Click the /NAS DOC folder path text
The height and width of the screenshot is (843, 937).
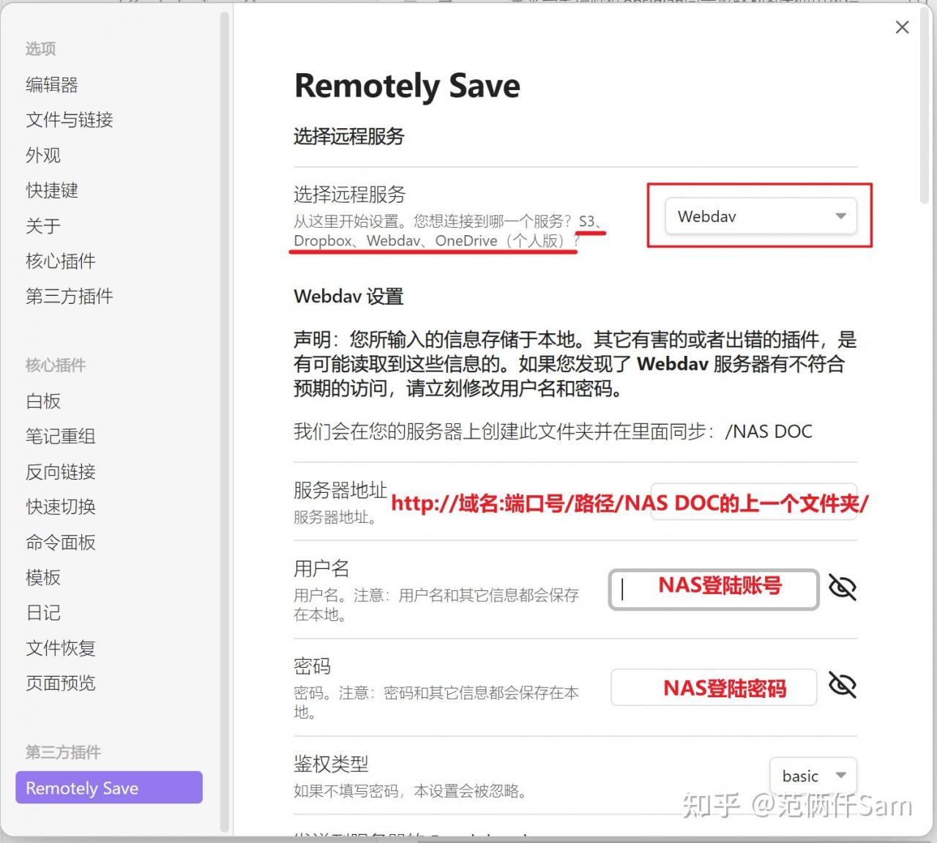click(768, 431)
